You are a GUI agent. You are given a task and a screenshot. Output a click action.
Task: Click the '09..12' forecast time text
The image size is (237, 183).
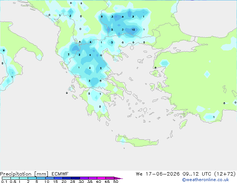point(191,174)
